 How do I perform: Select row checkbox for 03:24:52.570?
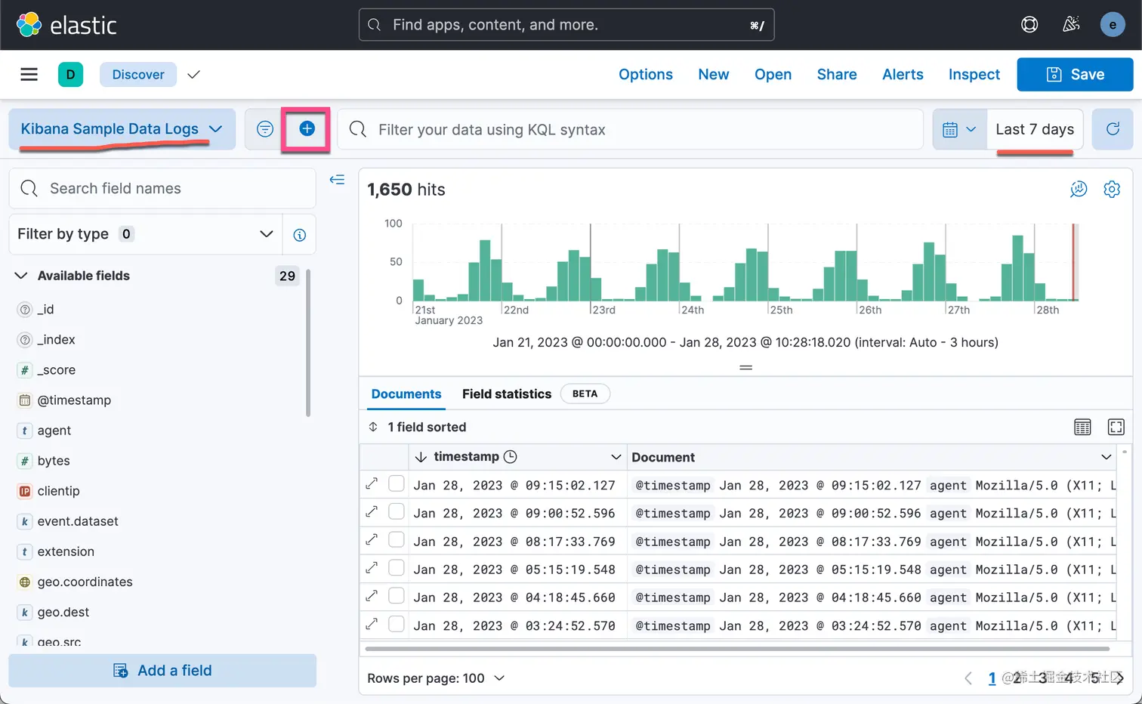tap(396, 624)
